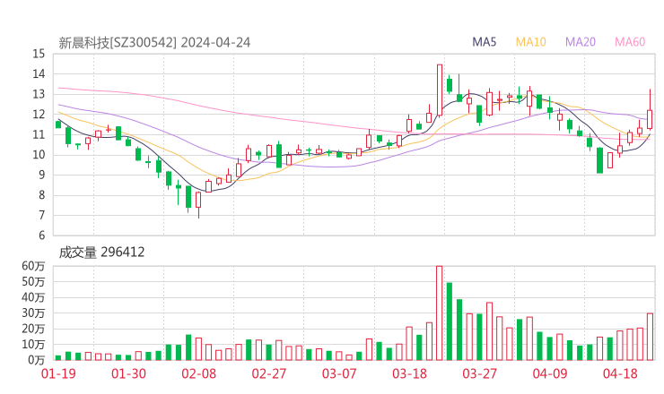Click the 04-09 date axis label
664x394 pixels.
click(x=550, y=373)
